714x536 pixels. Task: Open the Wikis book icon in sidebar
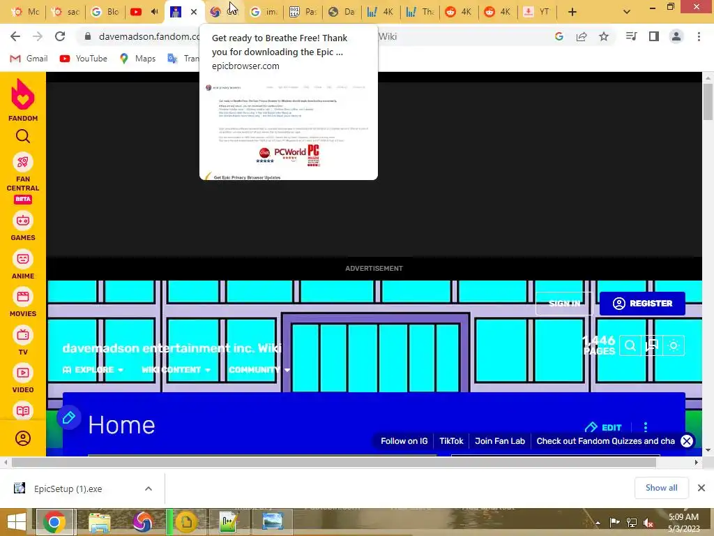(23, 410)
